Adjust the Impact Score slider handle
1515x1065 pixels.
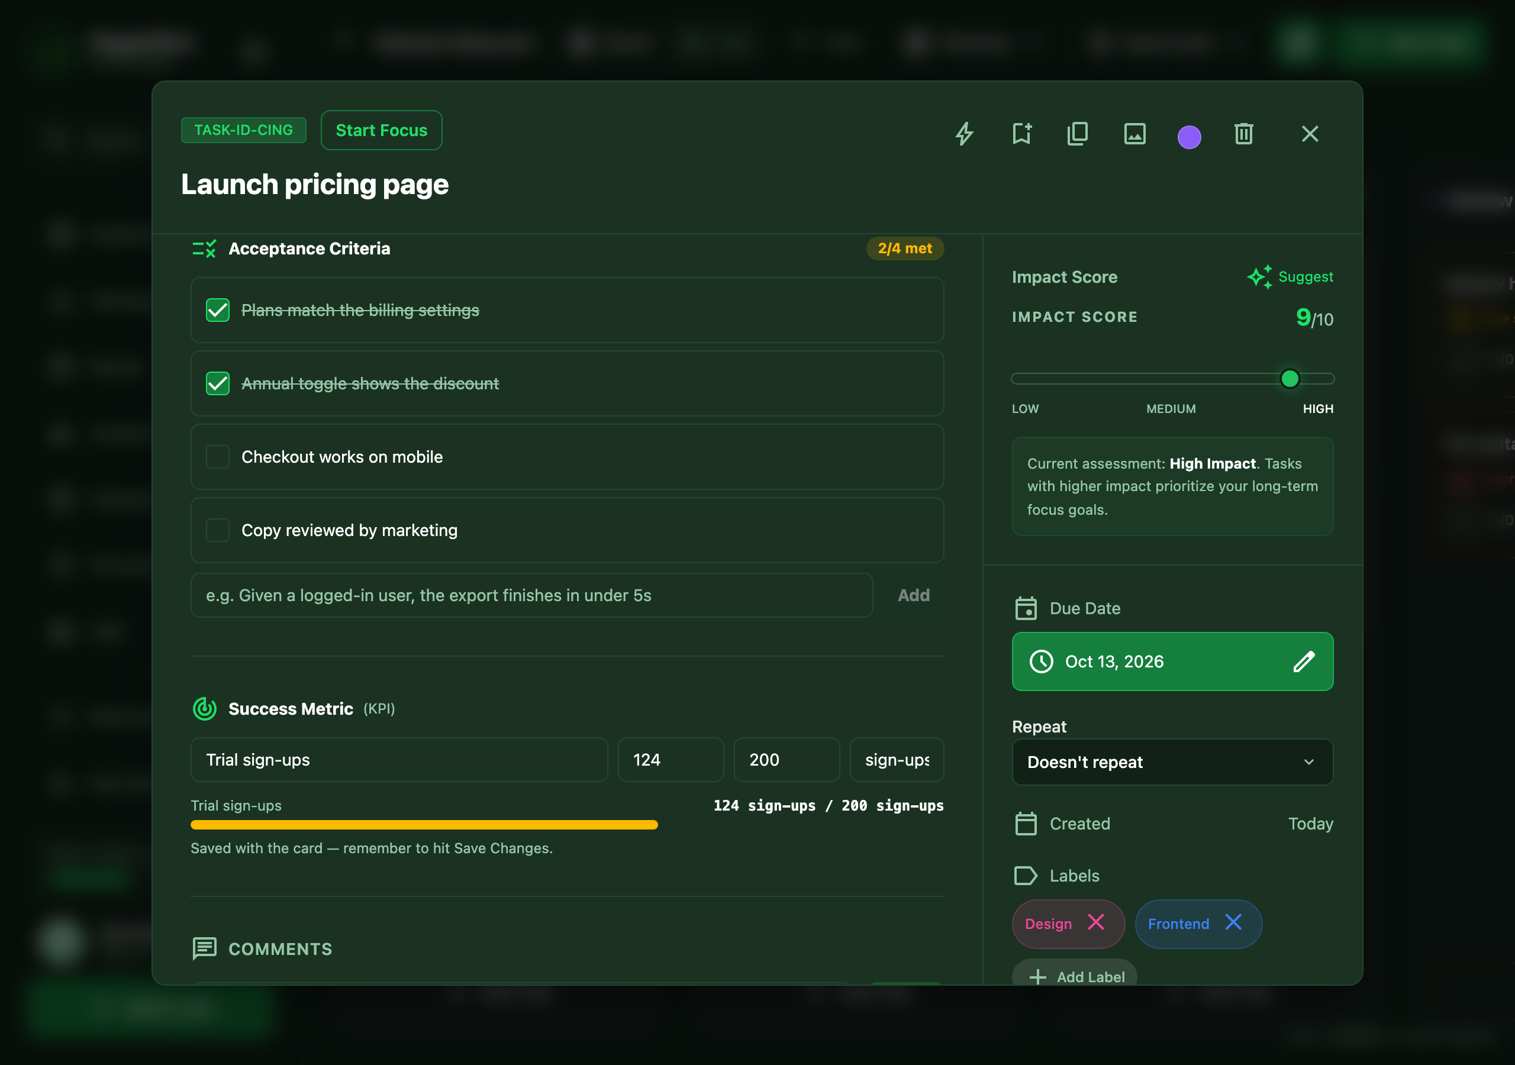click(x=1290, y=379)
